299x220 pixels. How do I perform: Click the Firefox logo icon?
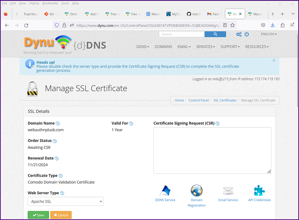6,14
